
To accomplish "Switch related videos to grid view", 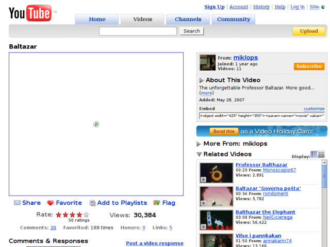I will [x=321, y=154].
